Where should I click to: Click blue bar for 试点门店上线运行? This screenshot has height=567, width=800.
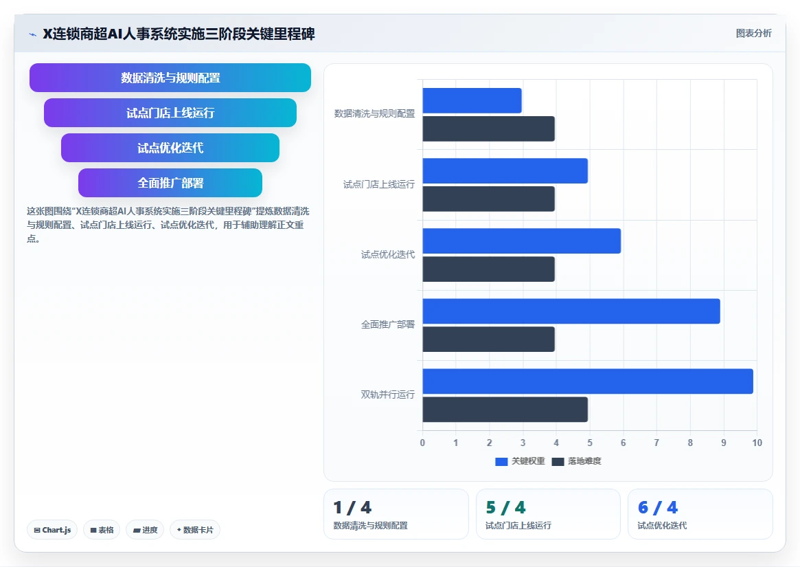coord(505,170)
